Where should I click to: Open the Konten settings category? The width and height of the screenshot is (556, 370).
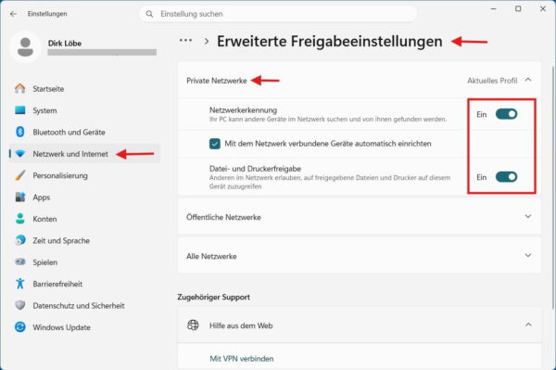pyautogui.click(x=84, y=219)
